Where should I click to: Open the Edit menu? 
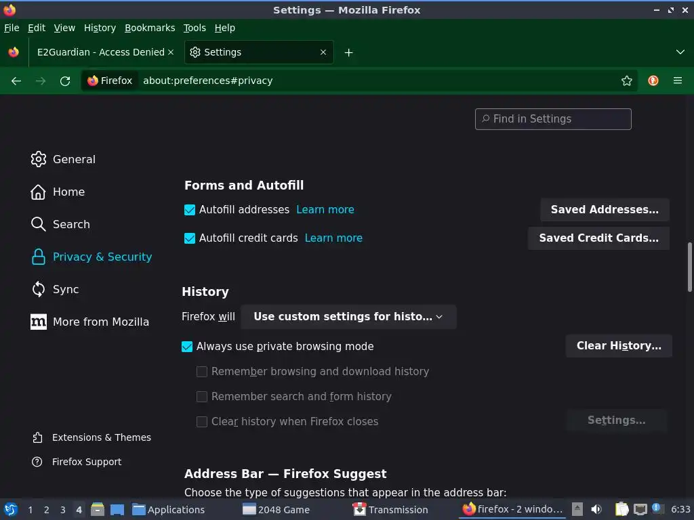[x=37, y=28]
